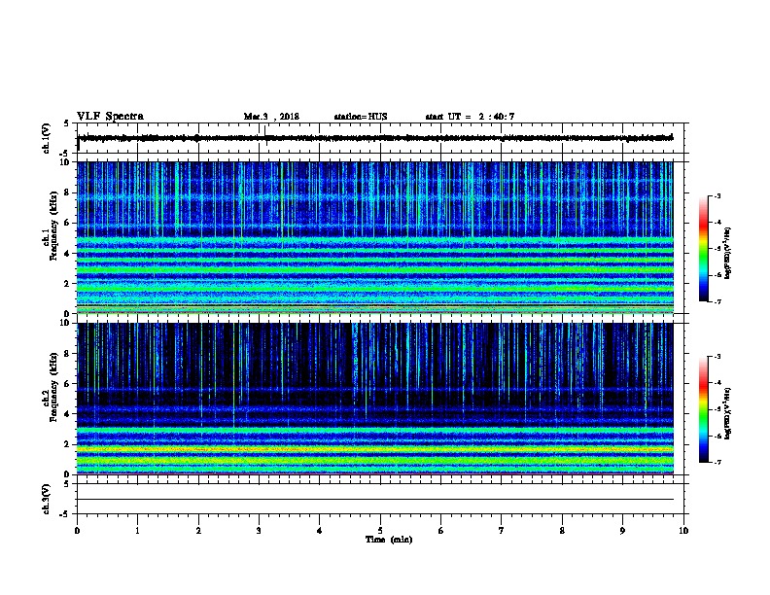Click the ch.2 color scale log(PSD) unit label
This screenshot has height=595, width=770.
pyautogui.click(x=728, y=414)
